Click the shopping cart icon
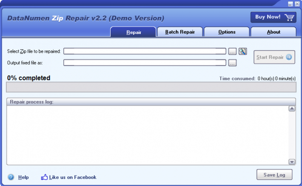Image resolution: width=302 pixels, height=186 pixels. 289,17
